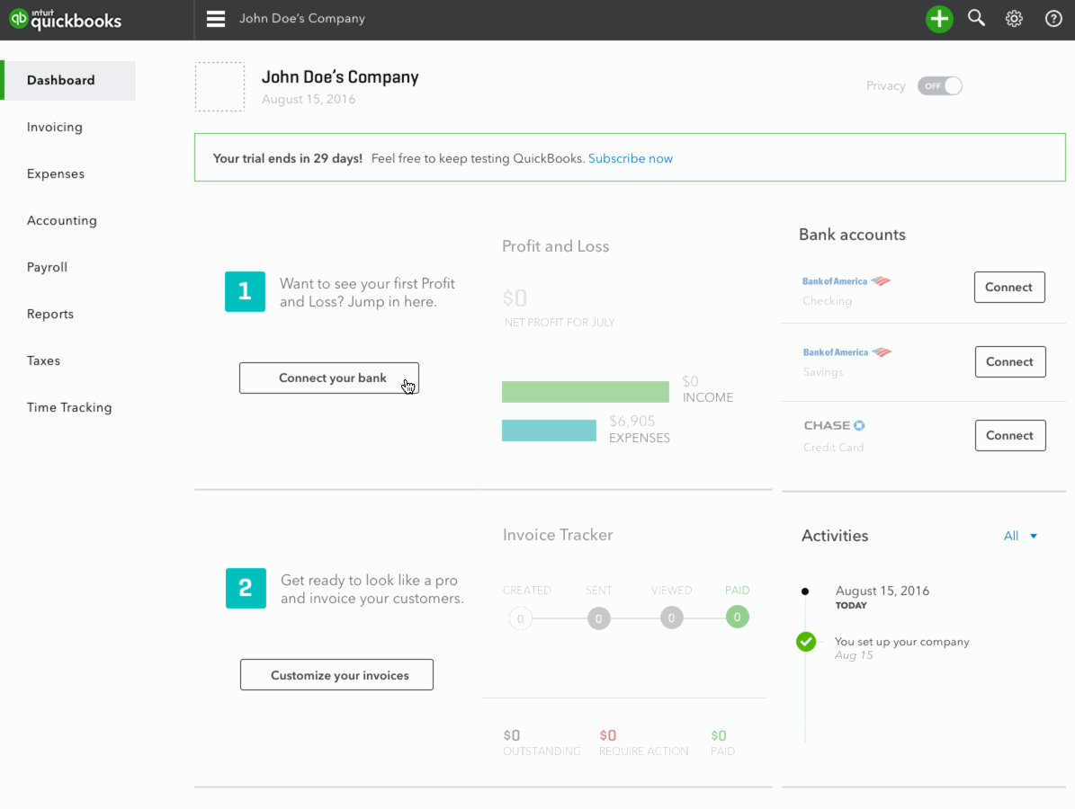1075x809 pixels.
Task: Click the August 15, 2016 activity date
Action: point(882,591)
